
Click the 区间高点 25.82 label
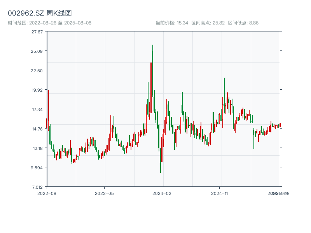[208, 23]
